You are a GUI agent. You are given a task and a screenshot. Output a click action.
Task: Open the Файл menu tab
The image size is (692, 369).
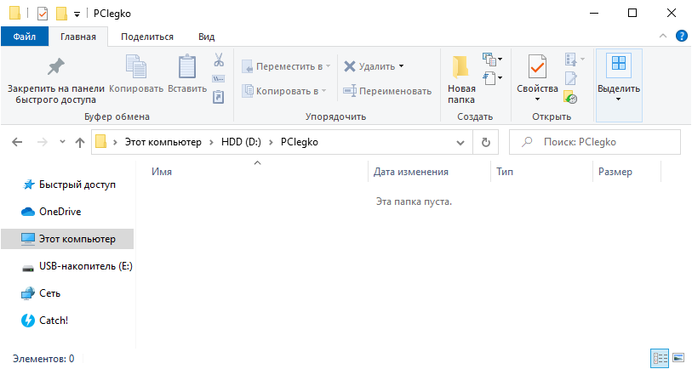[25, 37]
